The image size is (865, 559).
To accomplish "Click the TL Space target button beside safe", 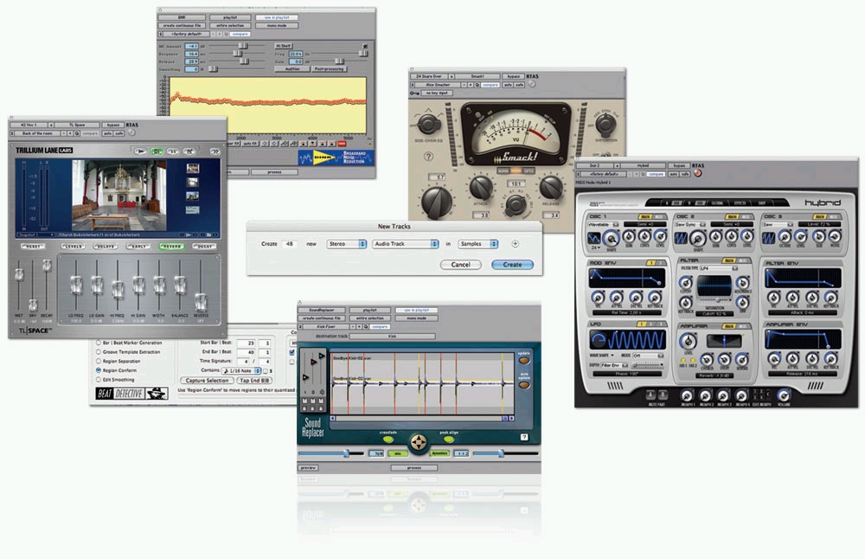I will [x=131, y=133].
